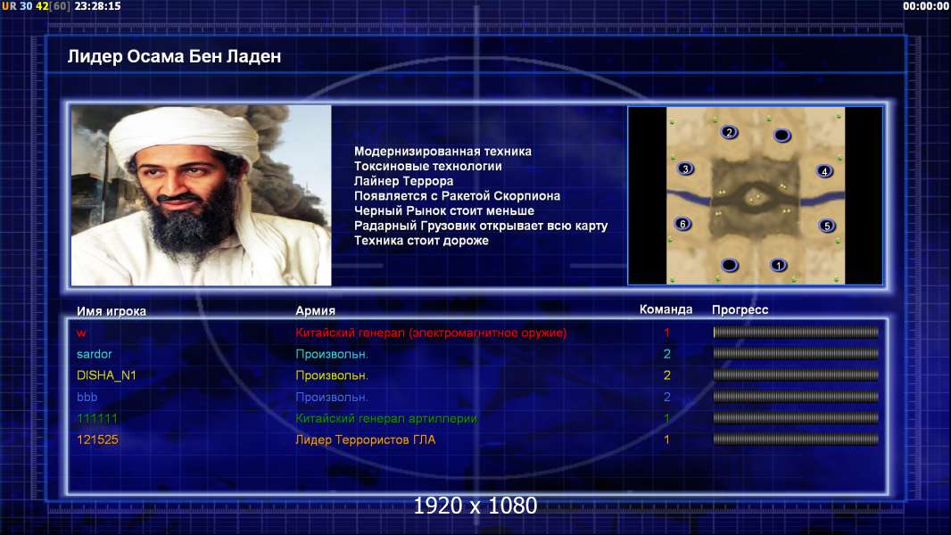Click the minimap preview center
The image size is (951, 535).
(x=755, y=195)
